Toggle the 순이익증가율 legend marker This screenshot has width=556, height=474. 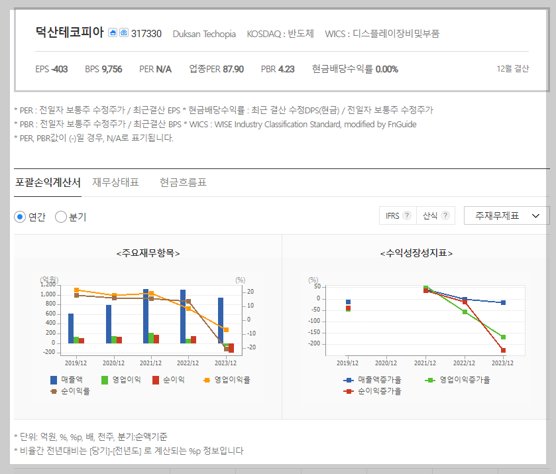tap(349, 391)
